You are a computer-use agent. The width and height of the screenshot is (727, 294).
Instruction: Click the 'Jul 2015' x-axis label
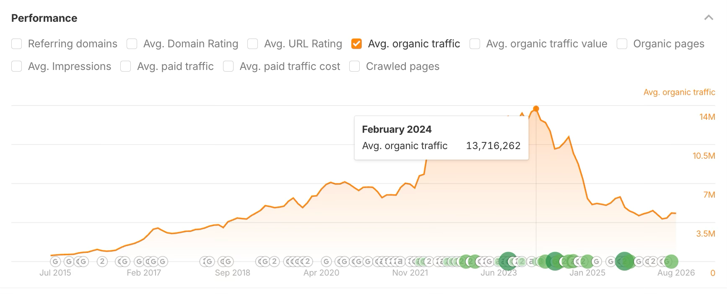tap(55, 273)
